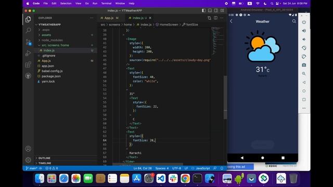Image resolution: width=333 pixels, height=187 pixels.
Task: Click UTF-8 encoding status
Action: coord(176,168)
